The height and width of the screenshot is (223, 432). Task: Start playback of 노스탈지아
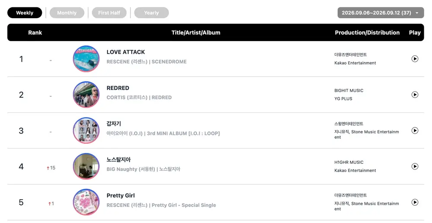point(415,166)
